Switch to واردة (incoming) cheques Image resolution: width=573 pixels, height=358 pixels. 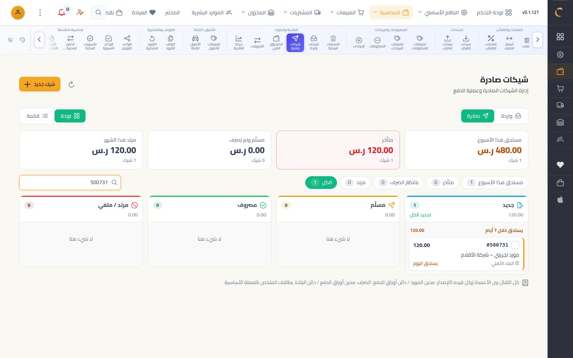pyautogui.click(x=511, y=116)
